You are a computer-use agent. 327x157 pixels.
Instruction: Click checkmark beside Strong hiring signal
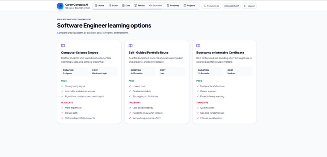(x=62, y=86)
